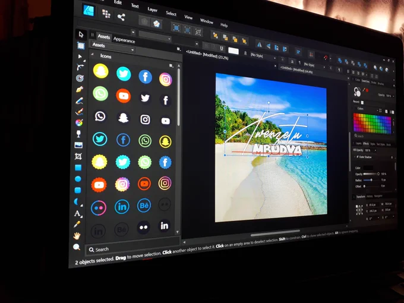Toggle the Outer Shadow effect checkbox
Screen dimensions: 404x303
(x=358, y=157)
